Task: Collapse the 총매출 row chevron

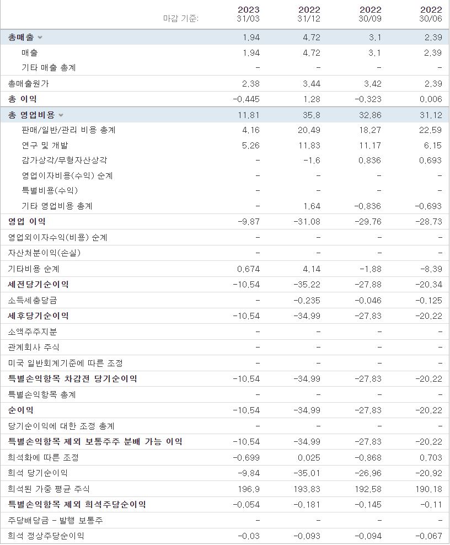Action: tap(40, 38)
